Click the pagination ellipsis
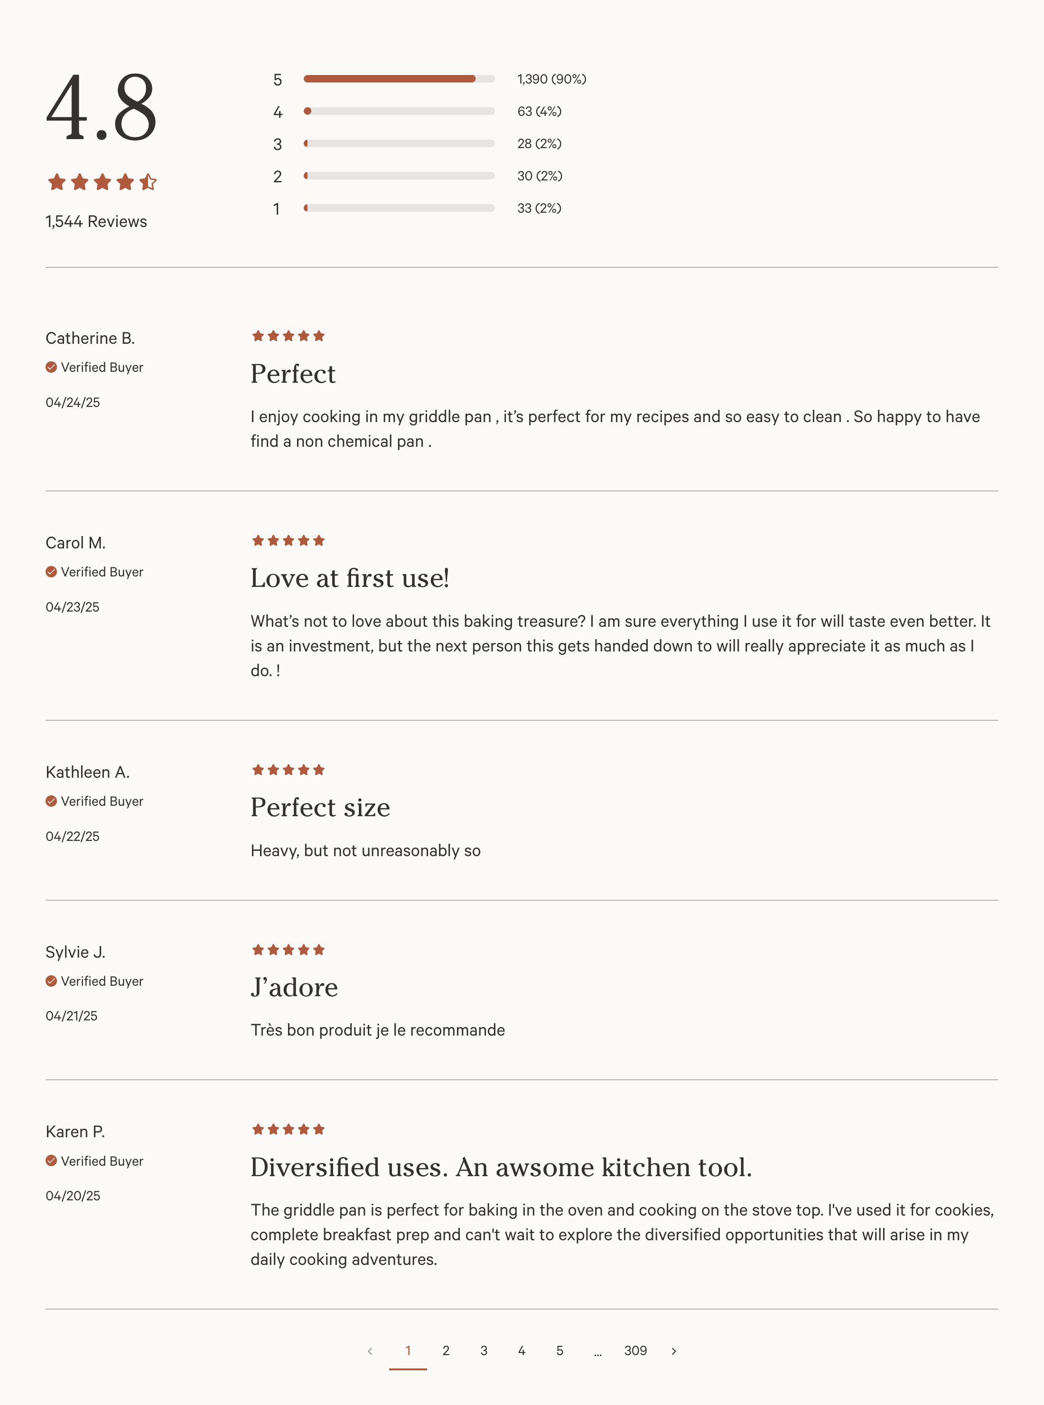 click(598, 1350)
